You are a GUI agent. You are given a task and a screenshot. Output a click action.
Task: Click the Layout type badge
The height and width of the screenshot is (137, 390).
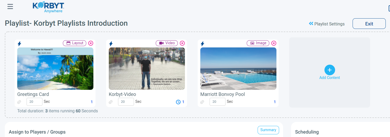pos(75,43)
